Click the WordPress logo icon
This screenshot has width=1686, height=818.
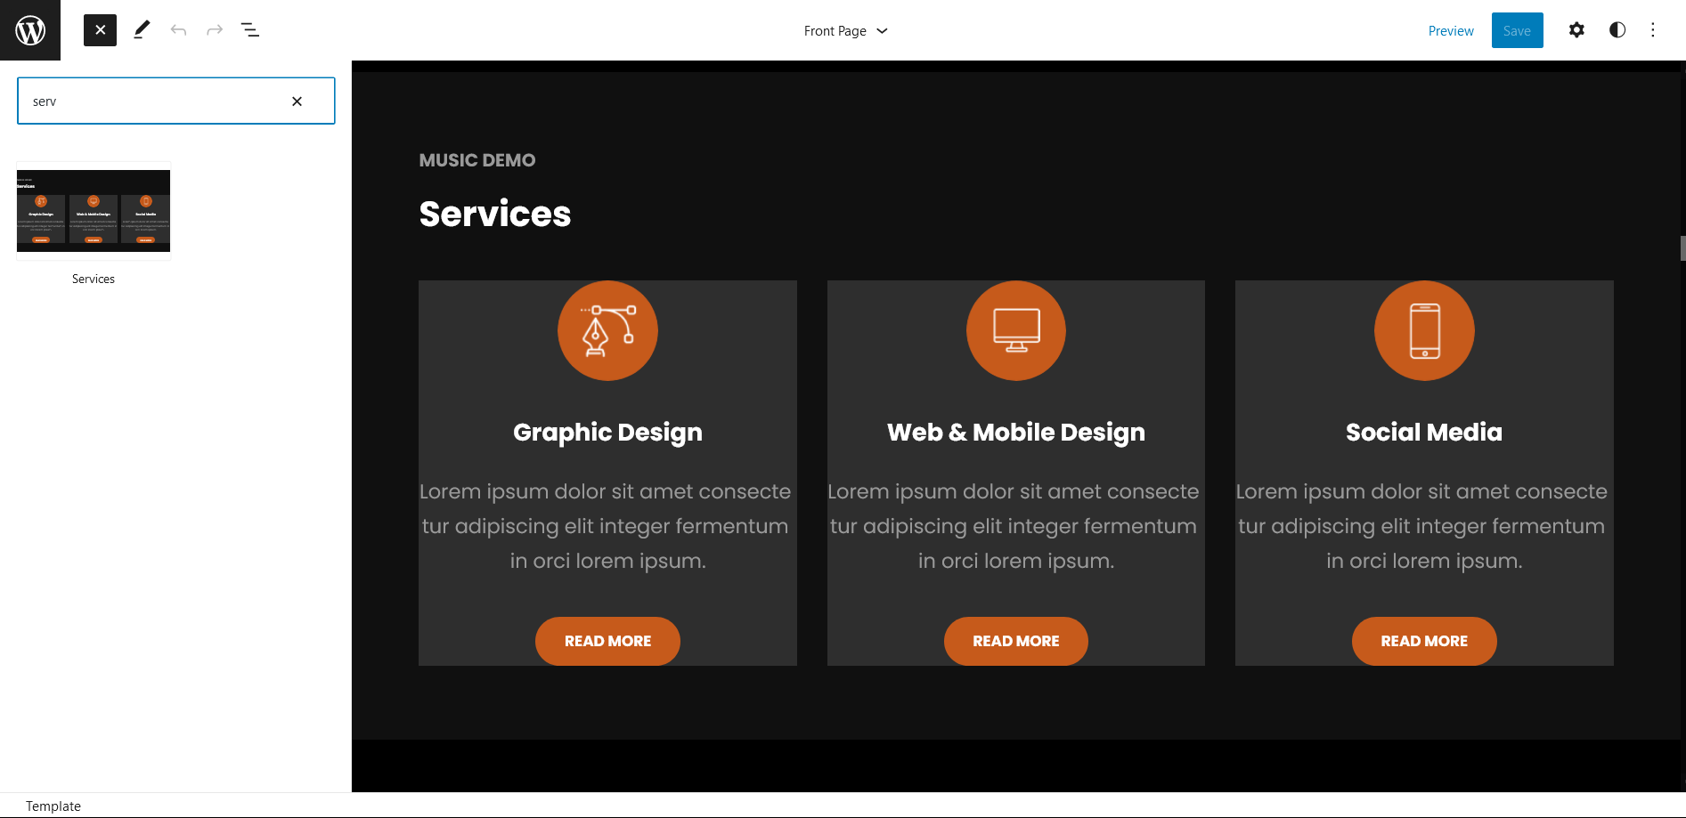pyautogui.click(x=30, y=30)
